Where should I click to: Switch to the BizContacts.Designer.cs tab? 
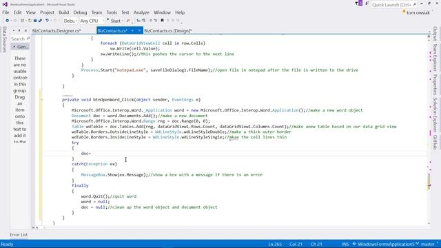(x=57, y=30)
